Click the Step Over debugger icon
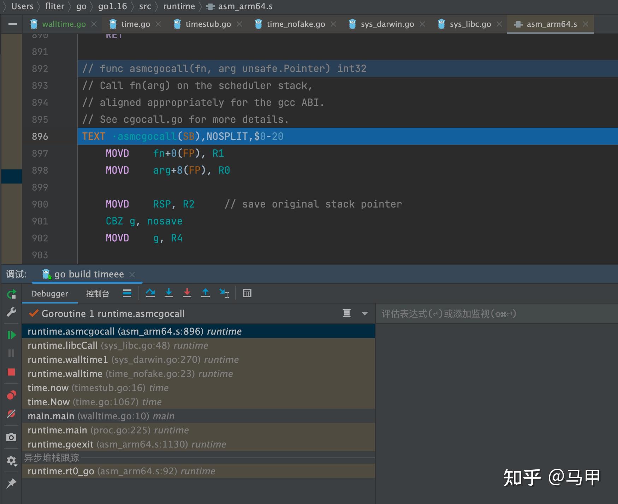 coord(150,293)
